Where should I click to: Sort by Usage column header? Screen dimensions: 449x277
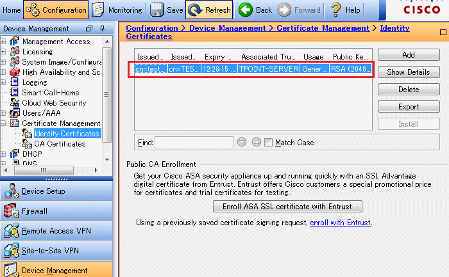tap(314, 57)
